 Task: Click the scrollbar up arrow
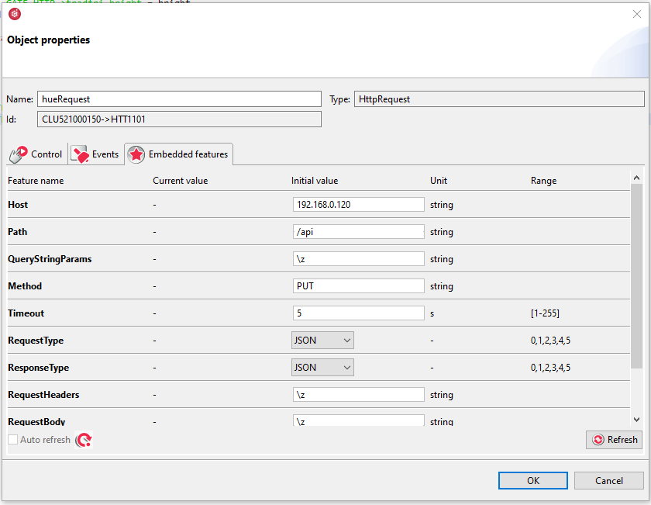636,178
